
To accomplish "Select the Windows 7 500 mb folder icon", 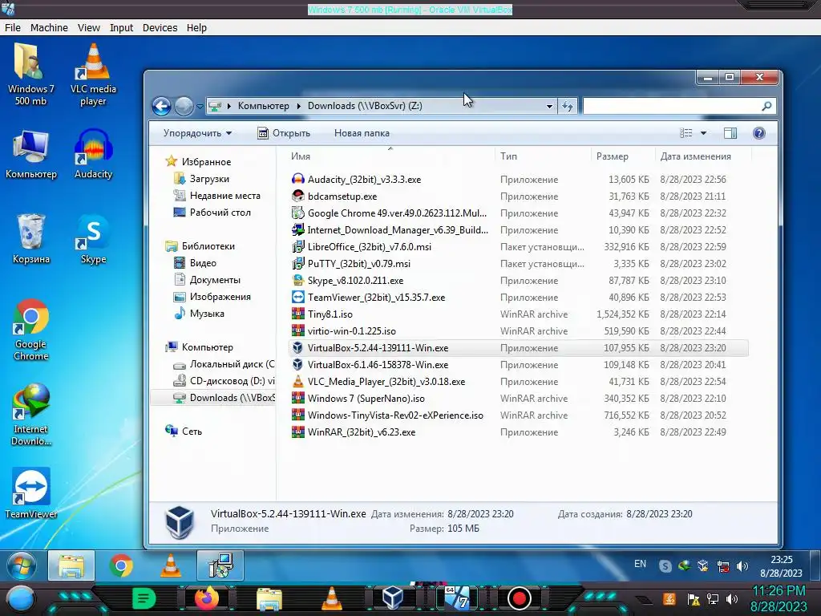I will coord(31,75).
